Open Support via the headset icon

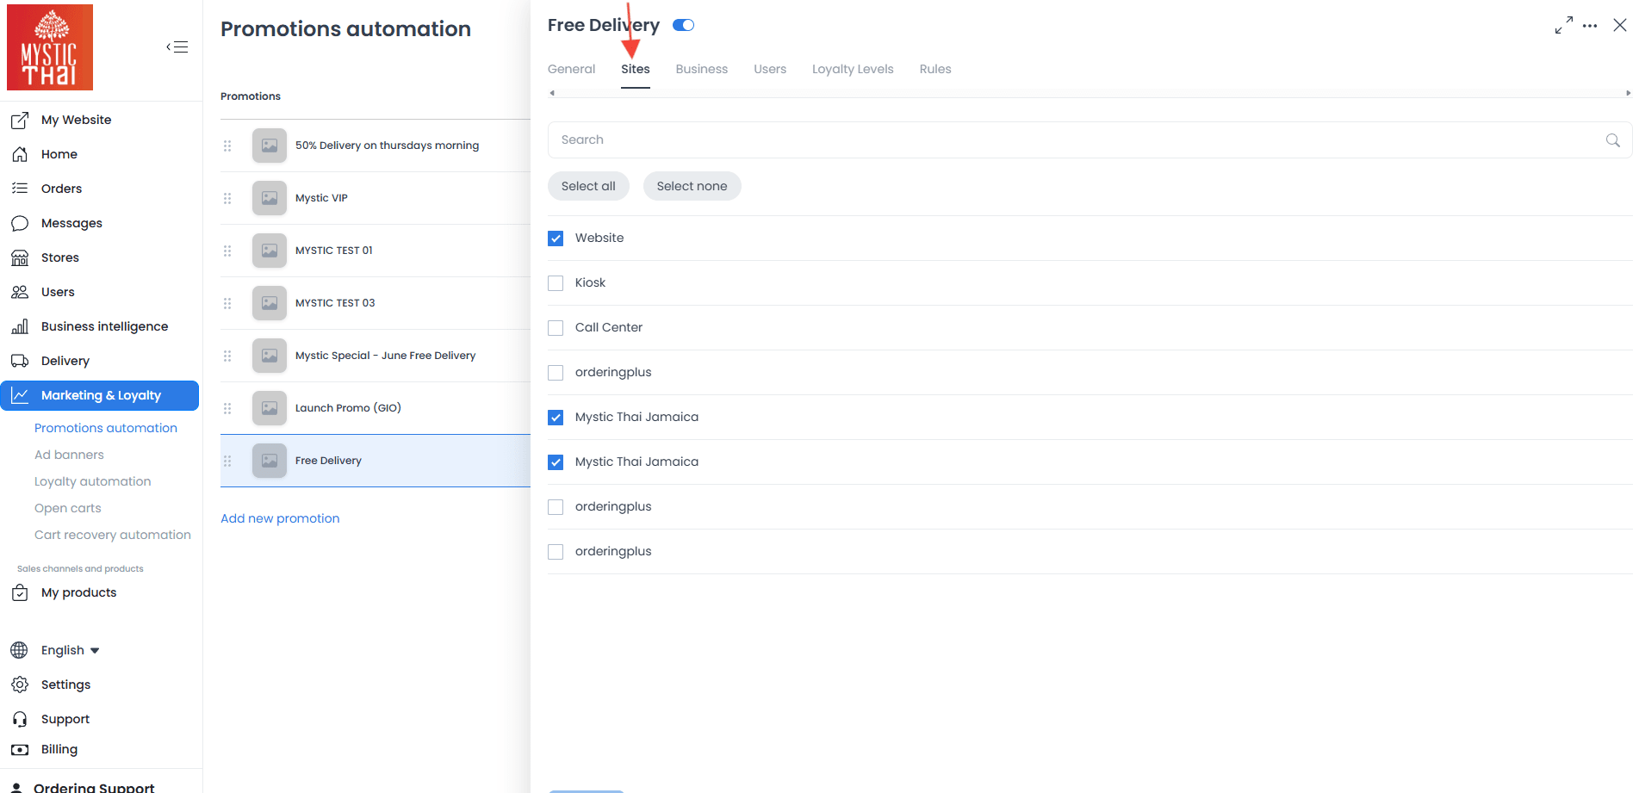(x=20, y=719)
